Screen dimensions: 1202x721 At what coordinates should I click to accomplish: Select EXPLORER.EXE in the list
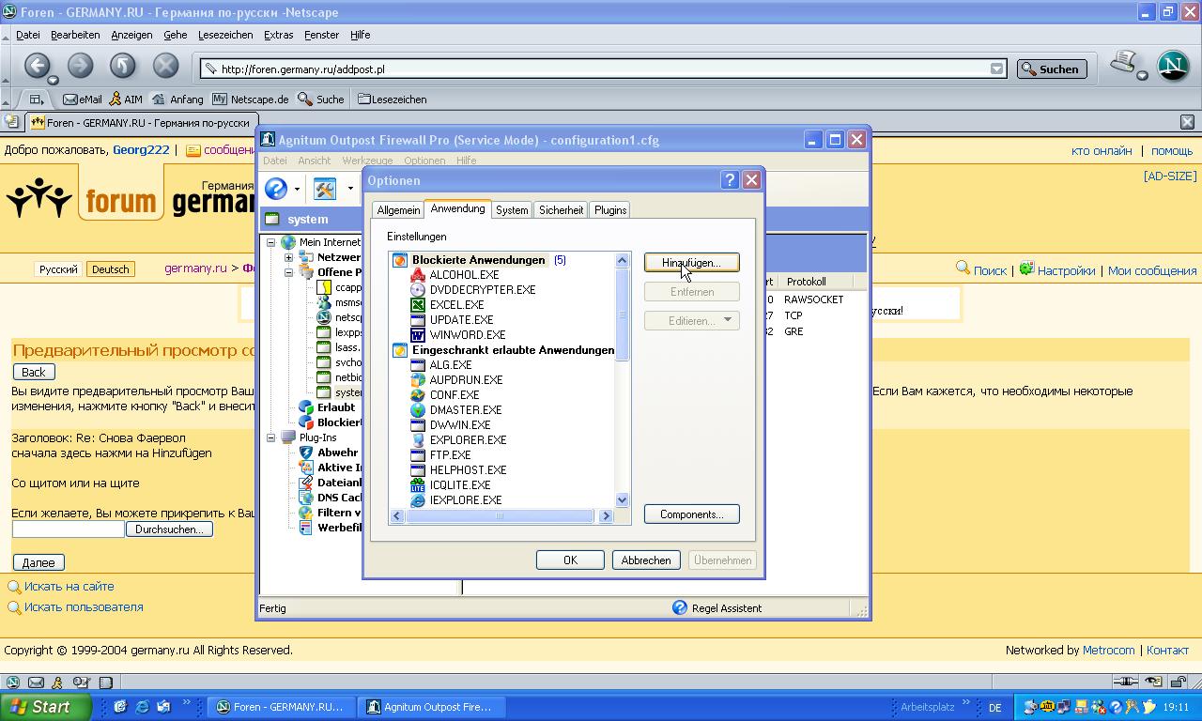[x=468, y=440]
